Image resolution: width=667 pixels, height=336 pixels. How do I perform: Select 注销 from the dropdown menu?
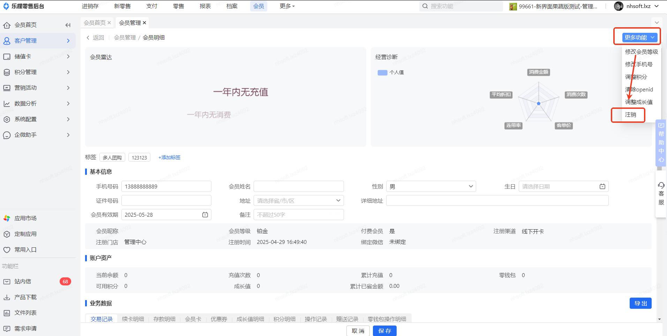[x=630, y=115]
